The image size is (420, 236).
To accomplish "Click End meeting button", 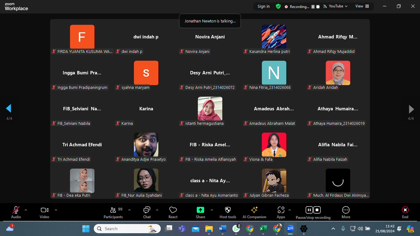I will pos(405,212).
